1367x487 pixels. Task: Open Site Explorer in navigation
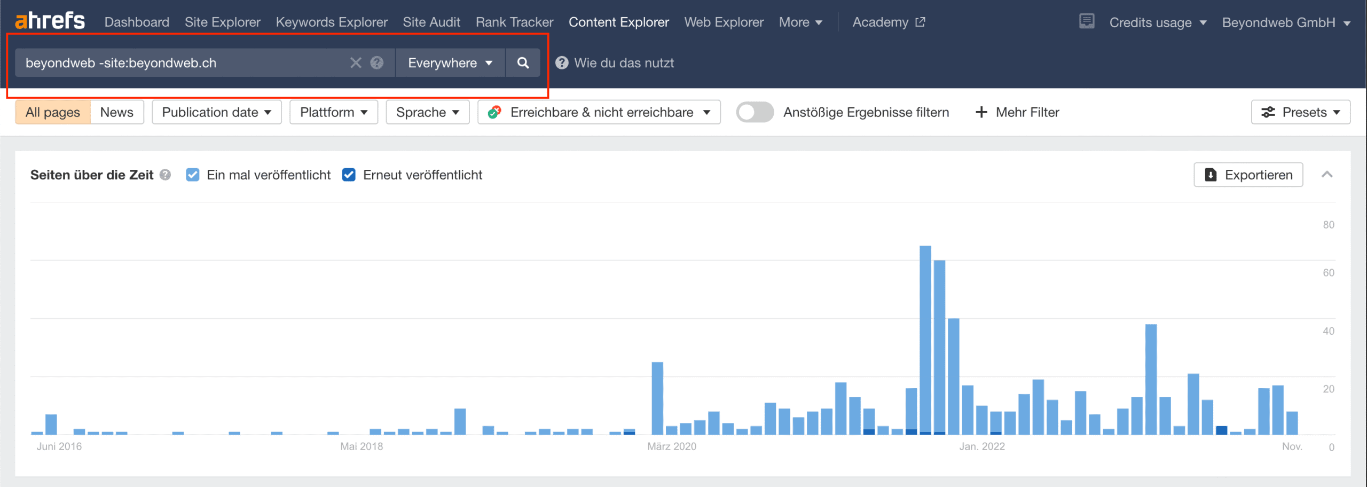(222, 22)
